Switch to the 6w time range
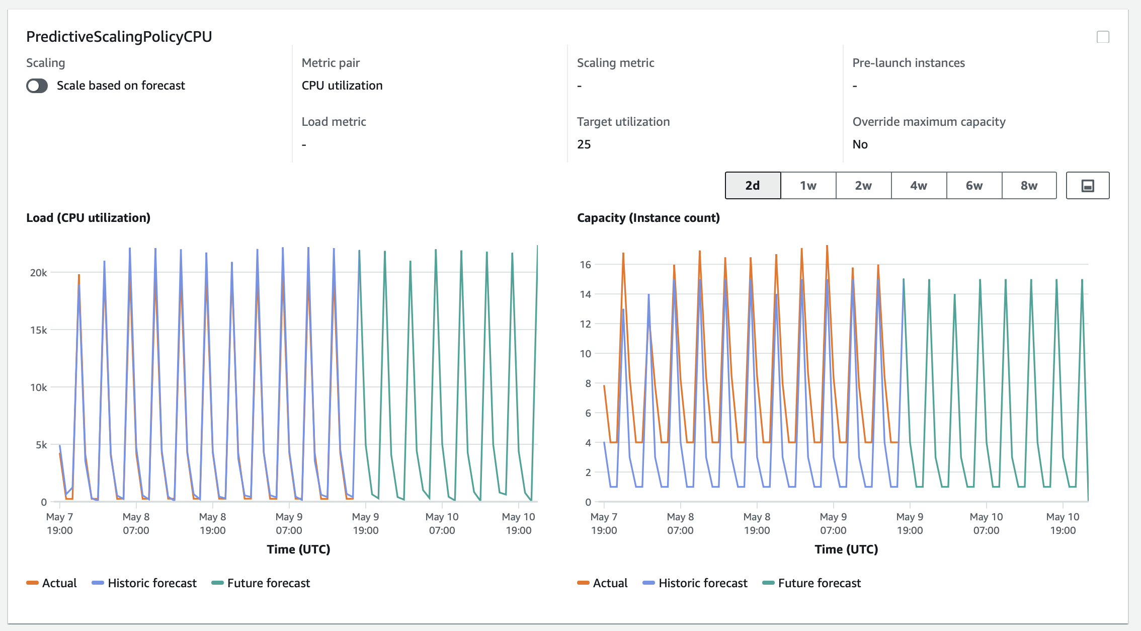 point(974,186)
